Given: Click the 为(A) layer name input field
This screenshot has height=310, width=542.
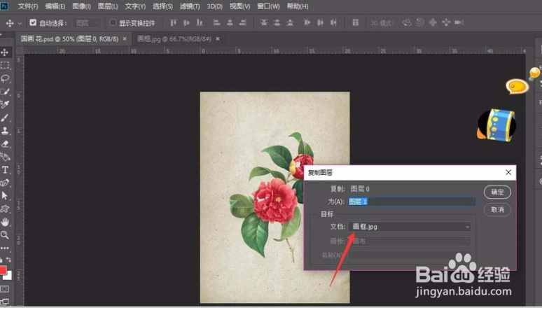Looking at the screenshot, I should pos(412,202).
